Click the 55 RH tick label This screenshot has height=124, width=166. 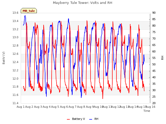pos(154,58)
